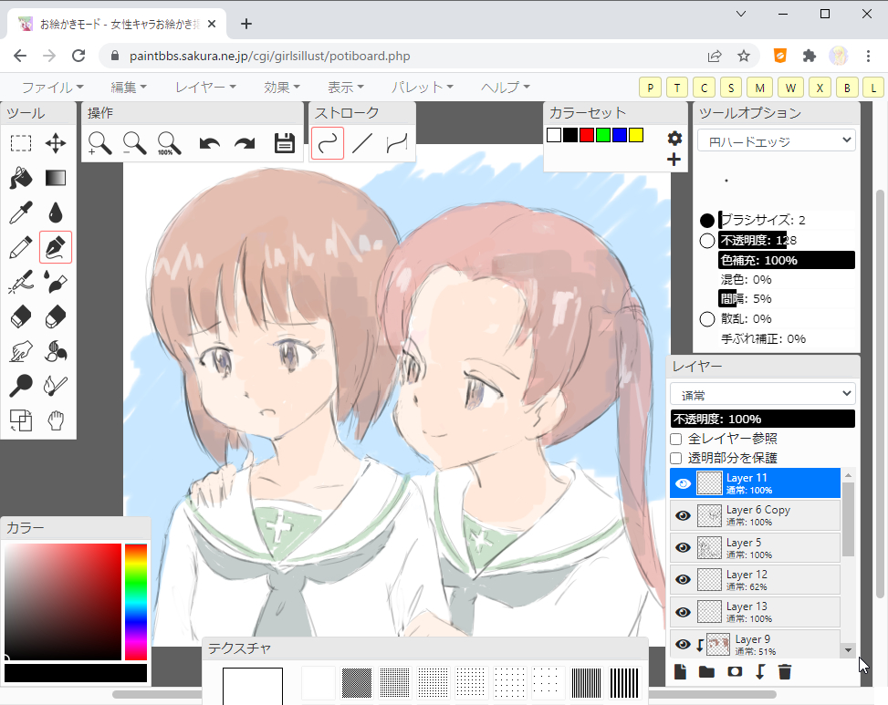This screenshot has width=888, height=705.
Task: Open the 円ハードエッジ brush dropdown
Action: tap(776, 140)
